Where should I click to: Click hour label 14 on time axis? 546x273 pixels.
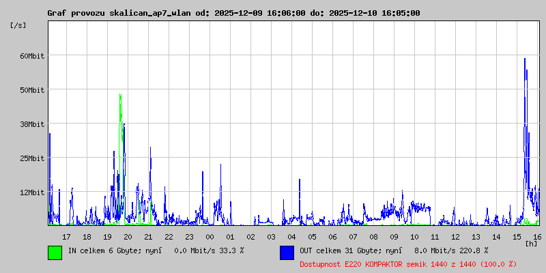[x=496, y=237]
